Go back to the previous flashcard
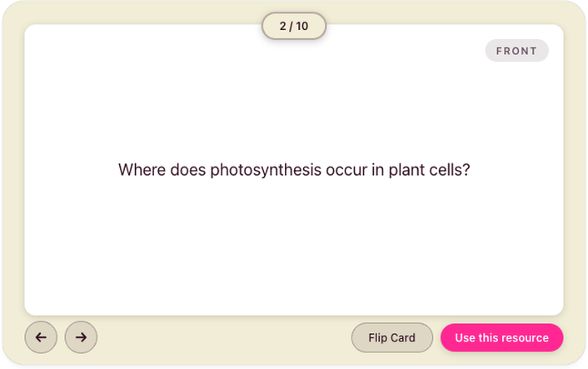 pyautogui.click(x=41, y=337)
